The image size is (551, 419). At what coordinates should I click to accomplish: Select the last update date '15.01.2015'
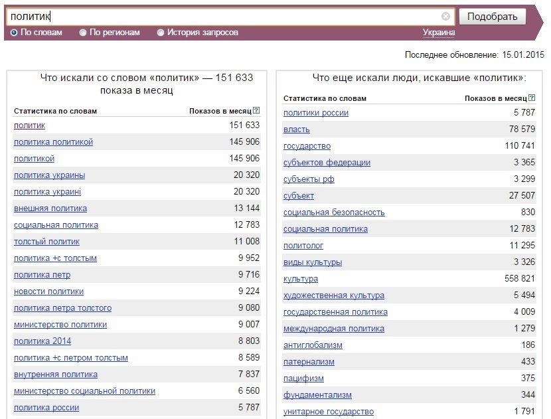[523, 55]
